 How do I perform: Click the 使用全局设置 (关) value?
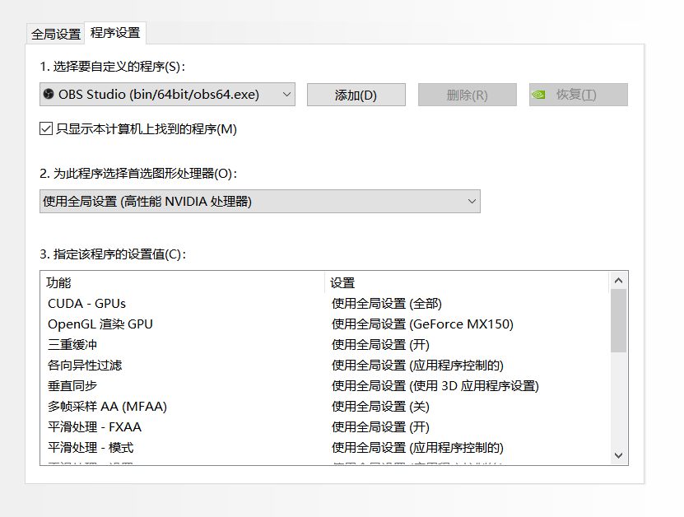(380, 406)
